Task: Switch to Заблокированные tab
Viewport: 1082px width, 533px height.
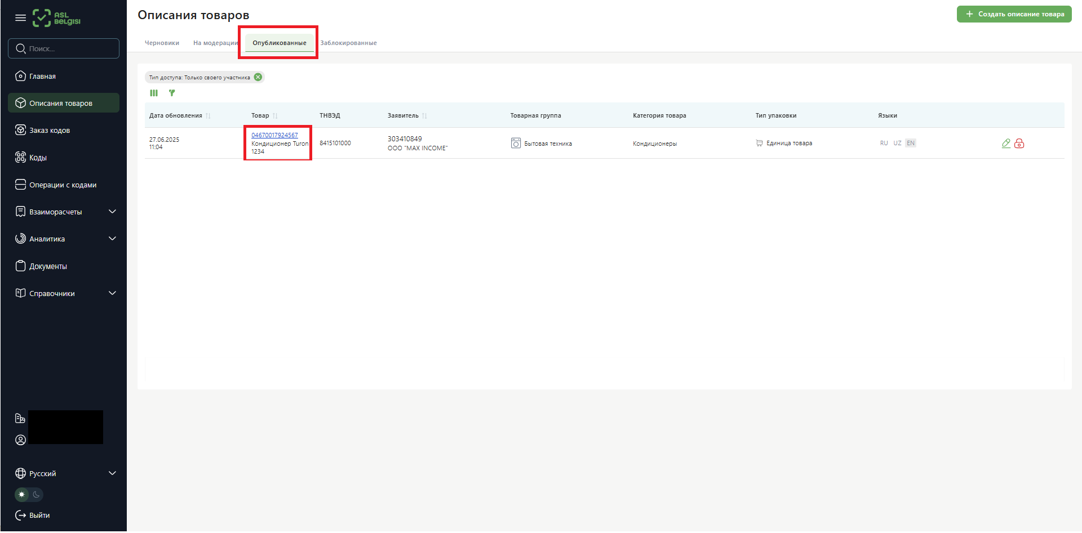Action: pos(348,43)
